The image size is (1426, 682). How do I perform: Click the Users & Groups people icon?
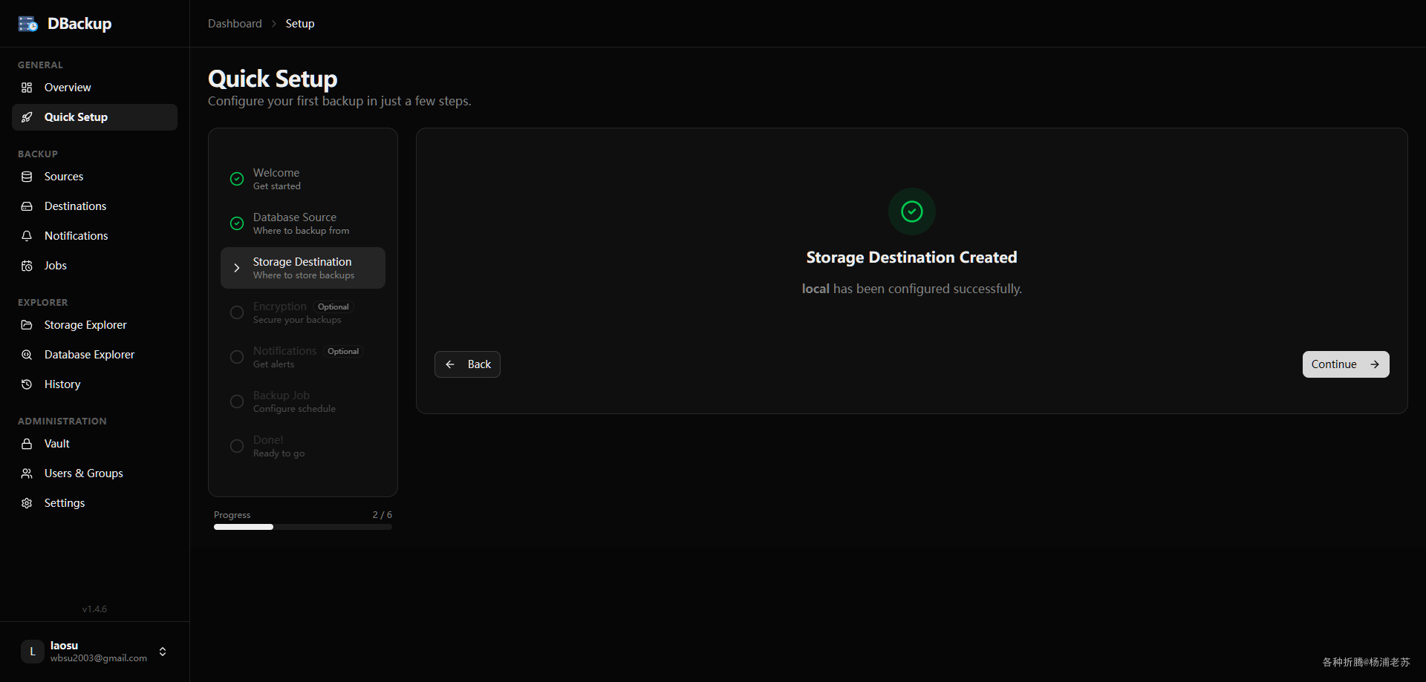[x=27, y=473]
